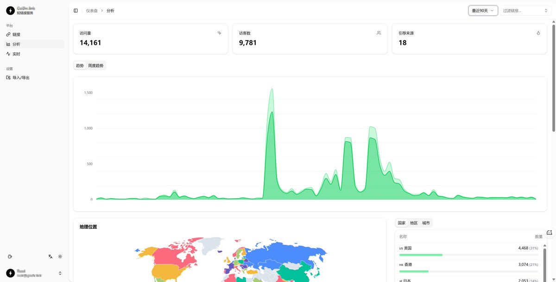This screenshot has width=556, height=282.
Task: Open the 最近90天 date range dropdown
Action: click(483, 10)
